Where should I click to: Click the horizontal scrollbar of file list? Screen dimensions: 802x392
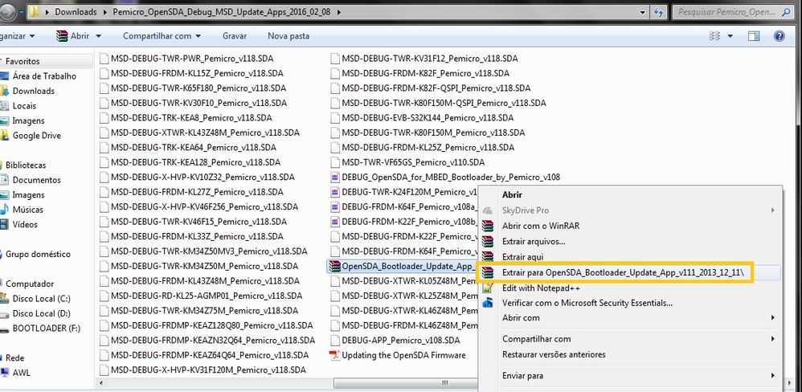(x=404, y=383)
